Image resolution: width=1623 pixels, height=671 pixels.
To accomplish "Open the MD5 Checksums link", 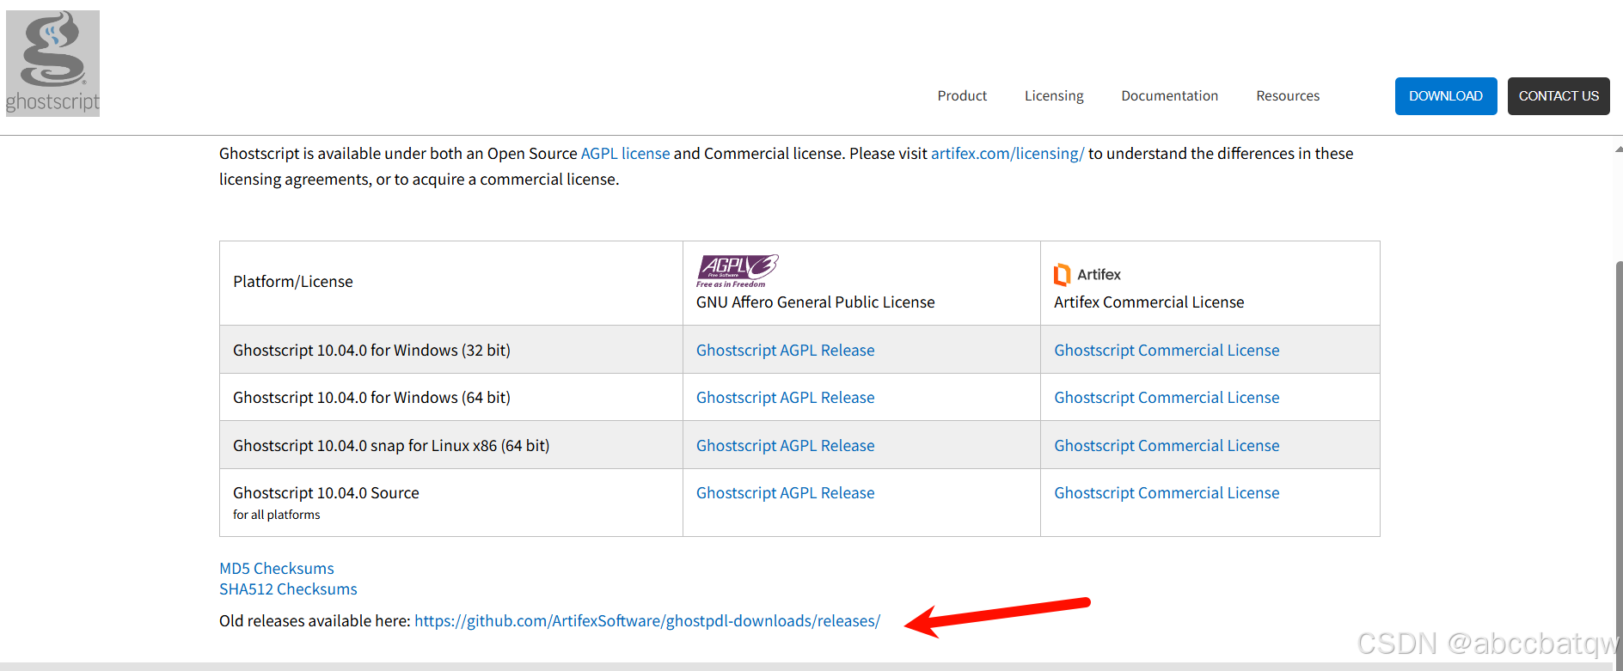I will [x=276, y=569].
